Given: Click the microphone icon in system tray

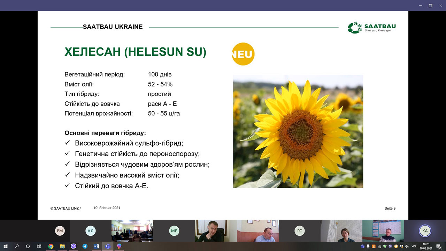Looking at the screenshot, I should [368, 246].
